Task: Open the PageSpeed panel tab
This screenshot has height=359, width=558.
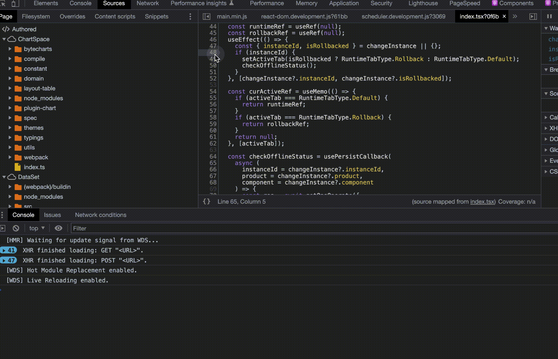Action: (x=464, y=3)
